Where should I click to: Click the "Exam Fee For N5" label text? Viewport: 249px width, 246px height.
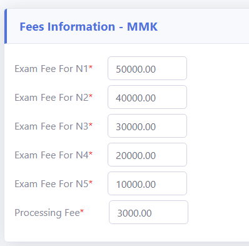pyautogui.click(x=51, y=184)
